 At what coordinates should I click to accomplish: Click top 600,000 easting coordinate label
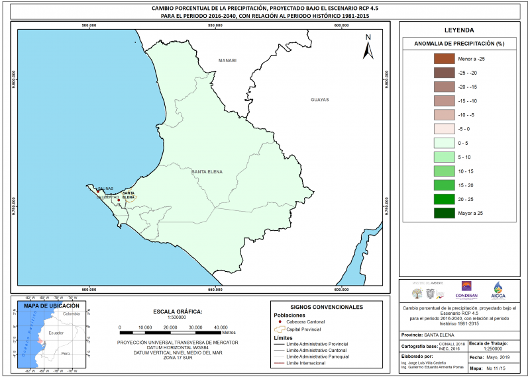click(341, 25)
